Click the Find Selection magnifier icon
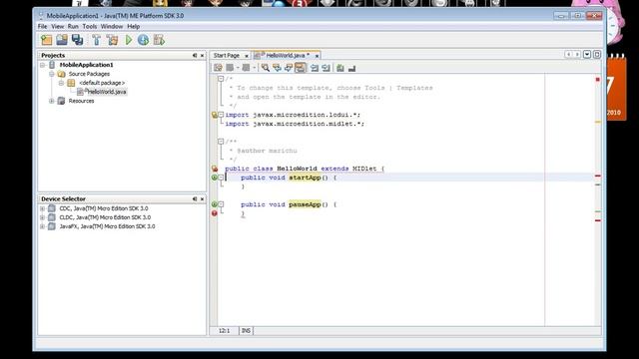 [x=266, y=68]
